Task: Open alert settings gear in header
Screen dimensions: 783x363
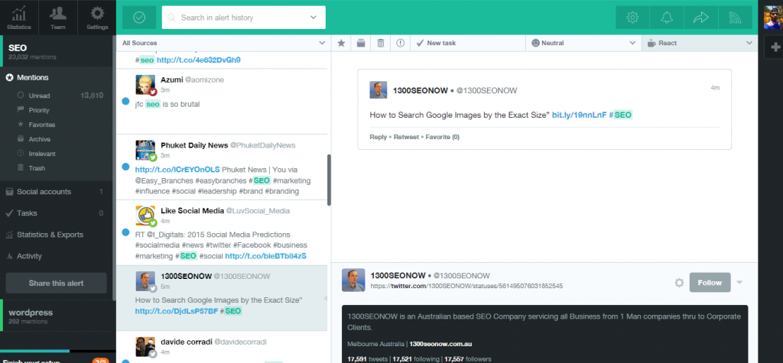Action: click(x=632, y=18)
